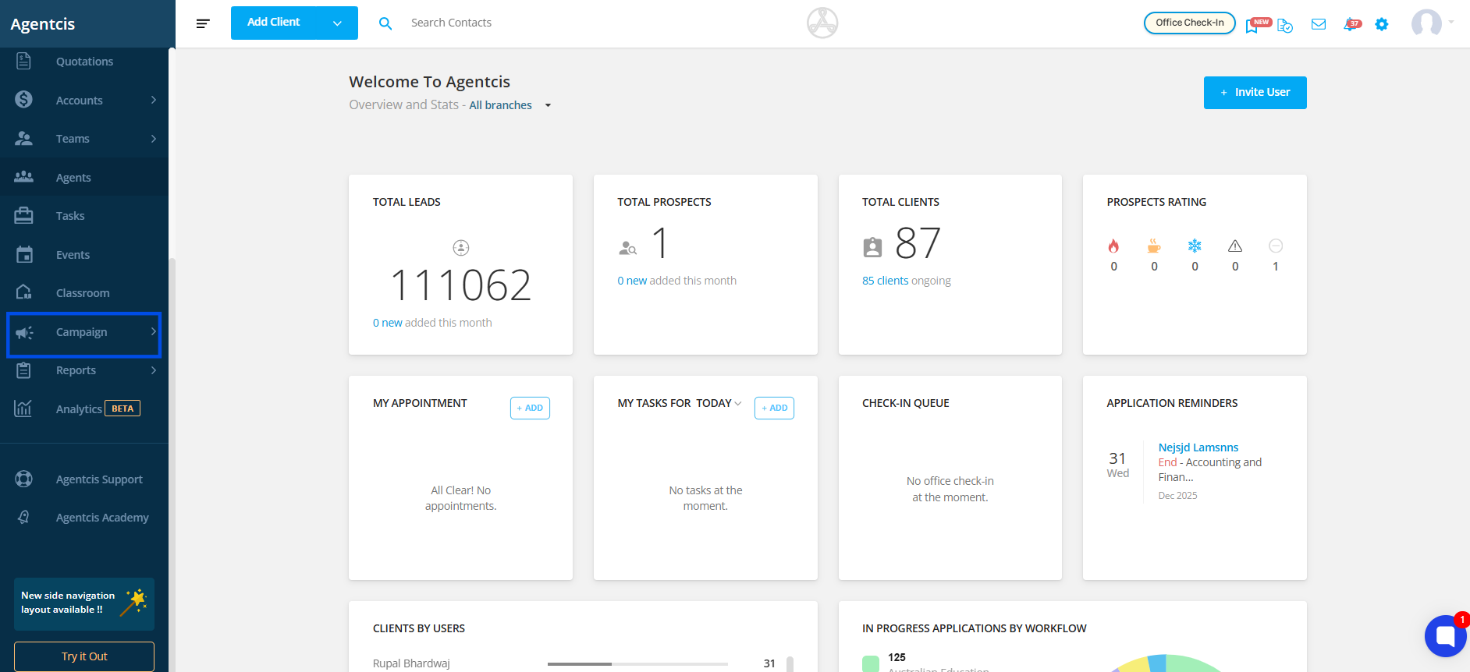Go to Quotations menu item
The image size is (1470, 672).
[84, 61]
